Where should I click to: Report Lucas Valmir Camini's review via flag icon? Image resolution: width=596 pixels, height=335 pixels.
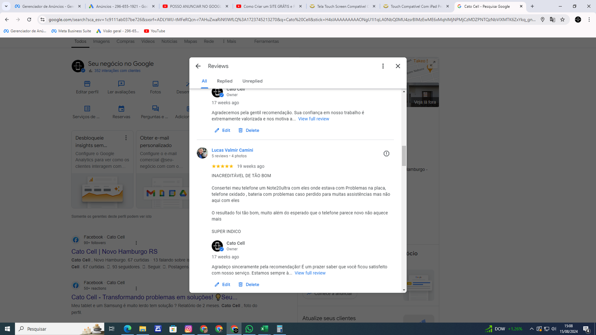tap(386, 154)
